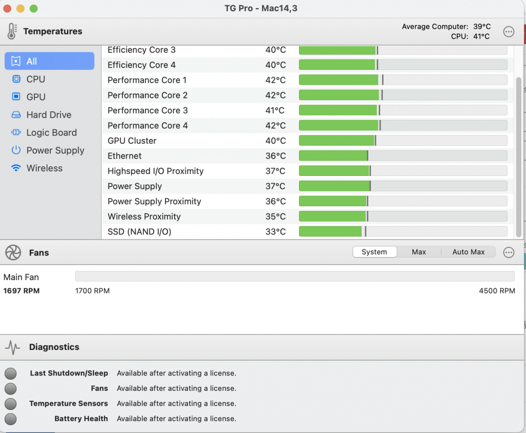Click the GPU icon in sidebar
Image resolution: width=526 pixels, height=433 pixels.
pos(16,97)
